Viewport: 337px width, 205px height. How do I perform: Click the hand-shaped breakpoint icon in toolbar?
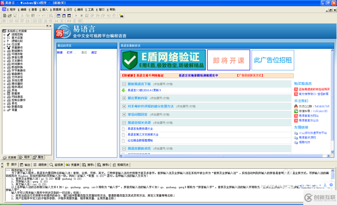pos(114,16)
